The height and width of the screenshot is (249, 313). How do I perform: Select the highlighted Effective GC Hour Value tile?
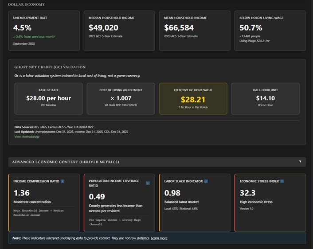[x=193, y=98]
